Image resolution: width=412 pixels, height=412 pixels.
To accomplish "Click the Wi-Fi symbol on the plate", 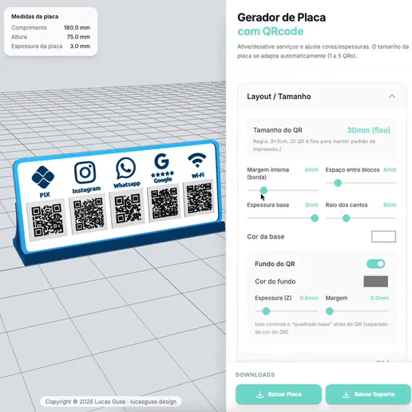I will [x=196, y=160].
